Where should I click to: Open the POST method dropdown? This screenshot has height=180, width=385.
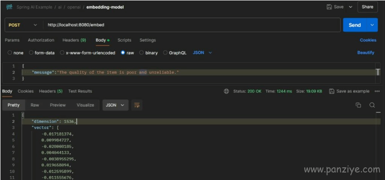(23, 25)
